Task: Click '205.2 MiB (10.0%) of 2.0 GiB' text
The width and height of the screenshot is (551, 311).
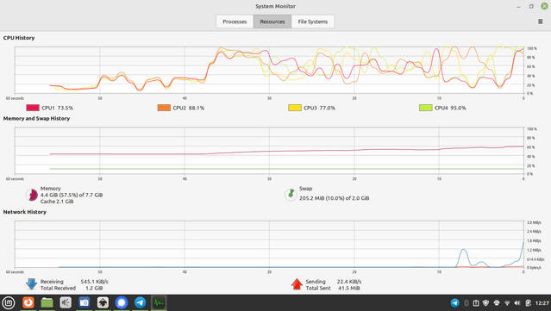Action: click(x=335, y=198)
